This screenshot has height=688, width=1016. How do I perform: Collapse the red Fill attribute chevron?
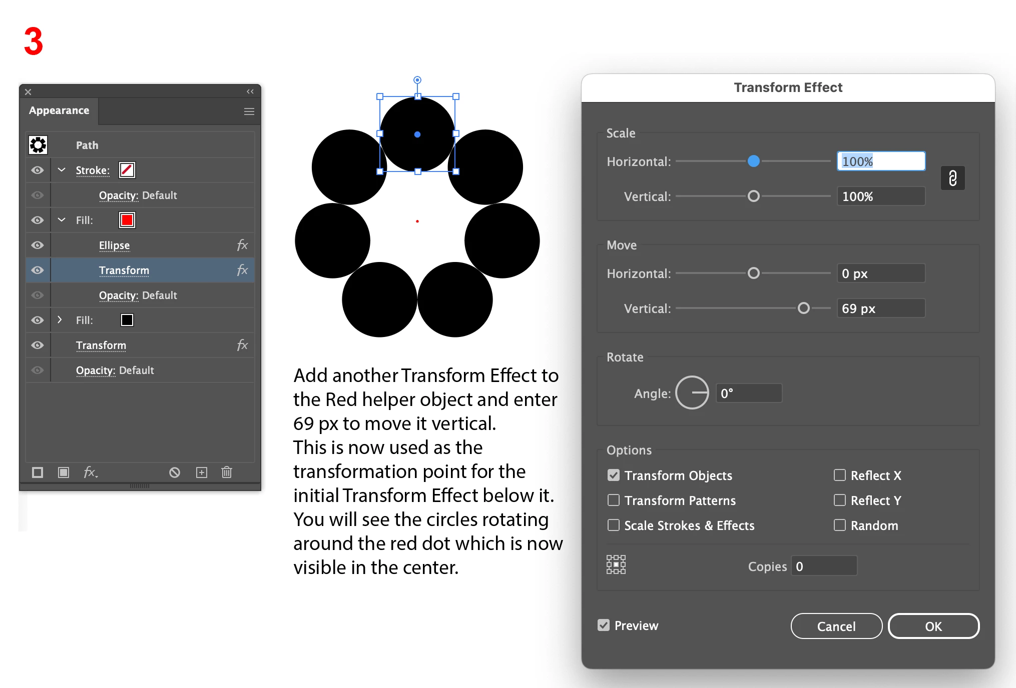coord(62,220)
